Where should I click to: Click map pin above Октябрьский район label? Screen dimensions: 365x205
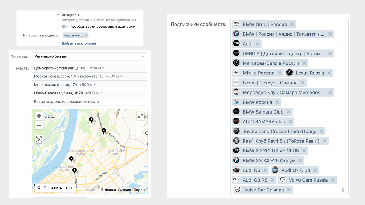click(x=71, y=159)
